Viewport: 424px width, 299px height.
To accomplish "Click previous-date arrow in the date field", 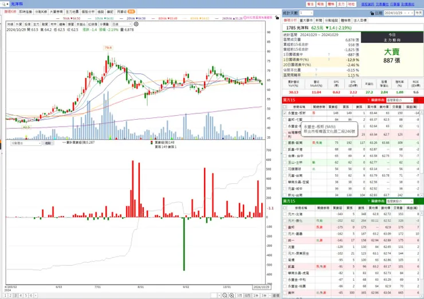I will point(409,13).
